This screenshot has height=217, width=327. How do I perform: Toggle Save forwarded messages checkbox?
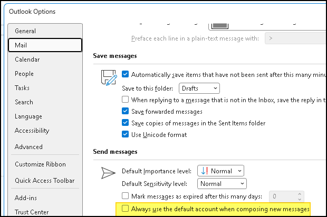pyautogui.click(x=125, y=111)
